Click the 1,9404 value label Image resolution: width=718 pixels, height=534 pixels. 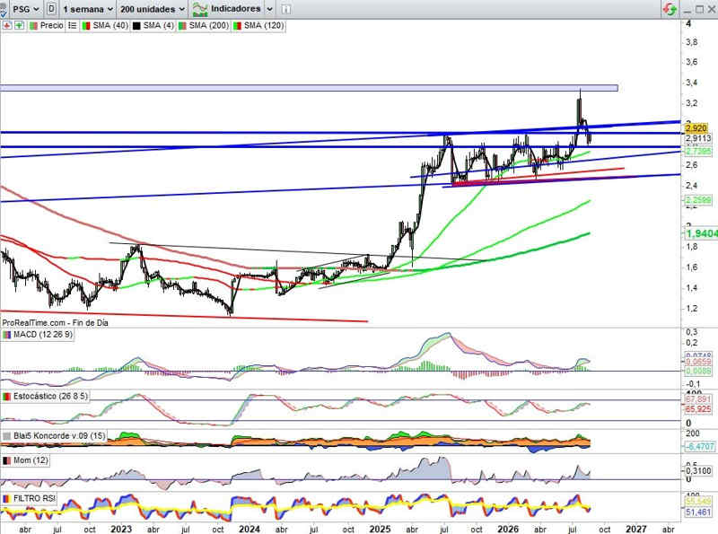coord(702,233)
